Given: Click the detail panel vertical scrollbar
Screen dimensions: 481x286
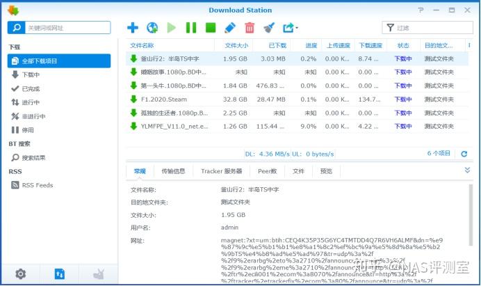Looking at the screenshot, I should (471, 215).
